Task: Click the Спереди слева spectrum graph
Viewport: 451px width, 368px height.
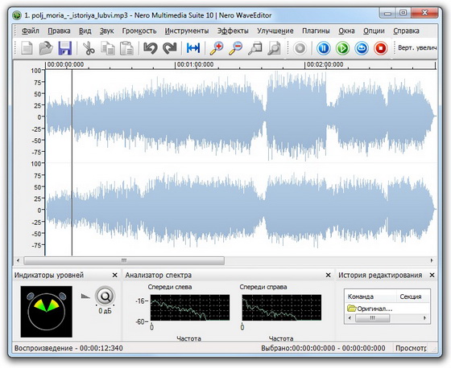Action: 190,308
